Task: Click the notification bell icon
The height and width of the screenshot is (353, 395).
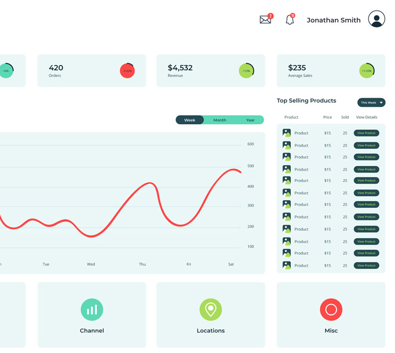Action: pos(290,20)
